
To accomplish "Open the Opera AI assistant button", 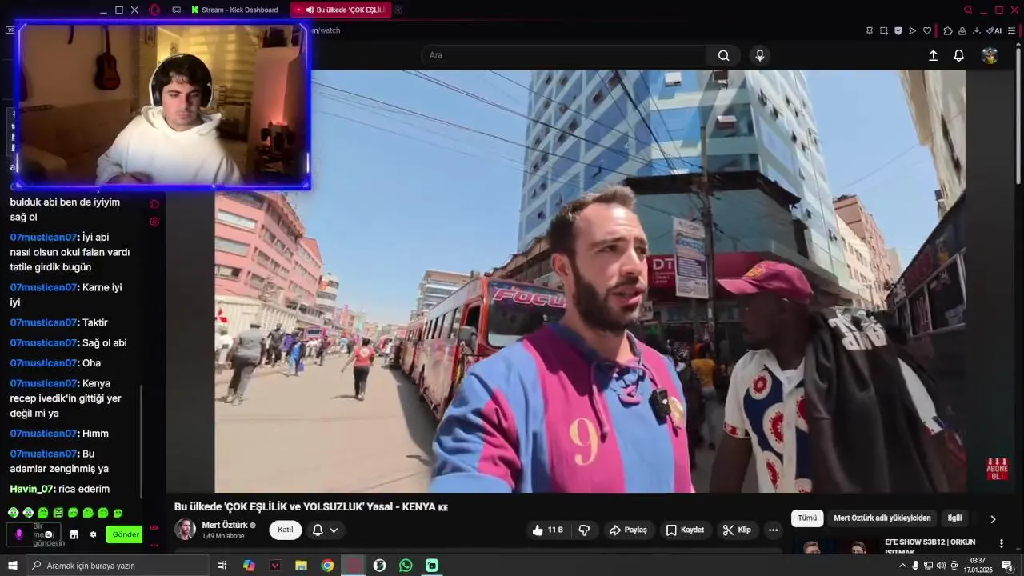I will 994,30.
